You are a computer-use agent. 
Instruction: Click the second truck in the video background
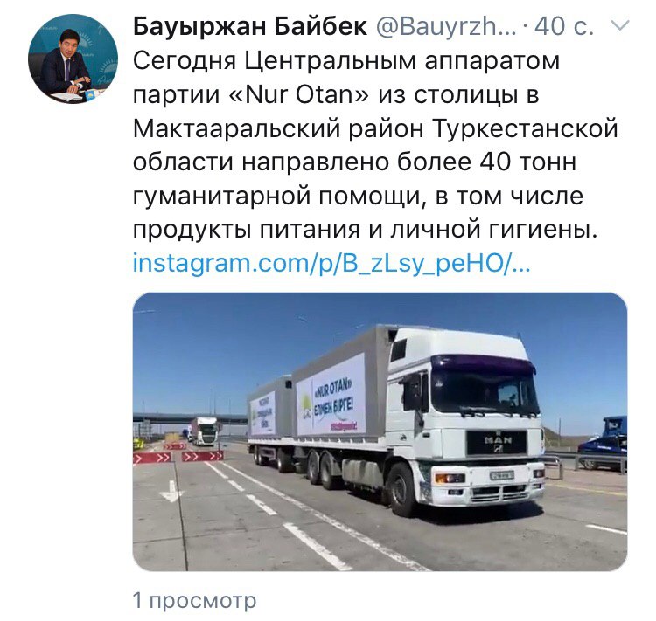[x=204, y=431]
